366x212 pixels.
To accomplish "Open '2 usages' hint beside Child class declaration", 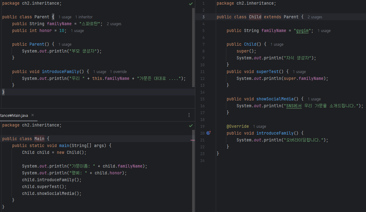I will click(315, 17).
